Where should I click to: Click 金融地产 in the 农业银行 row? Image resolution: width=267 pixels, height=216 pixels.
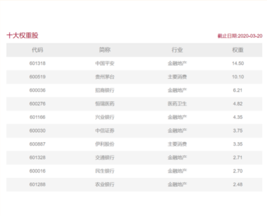click(x=177, y=185)
